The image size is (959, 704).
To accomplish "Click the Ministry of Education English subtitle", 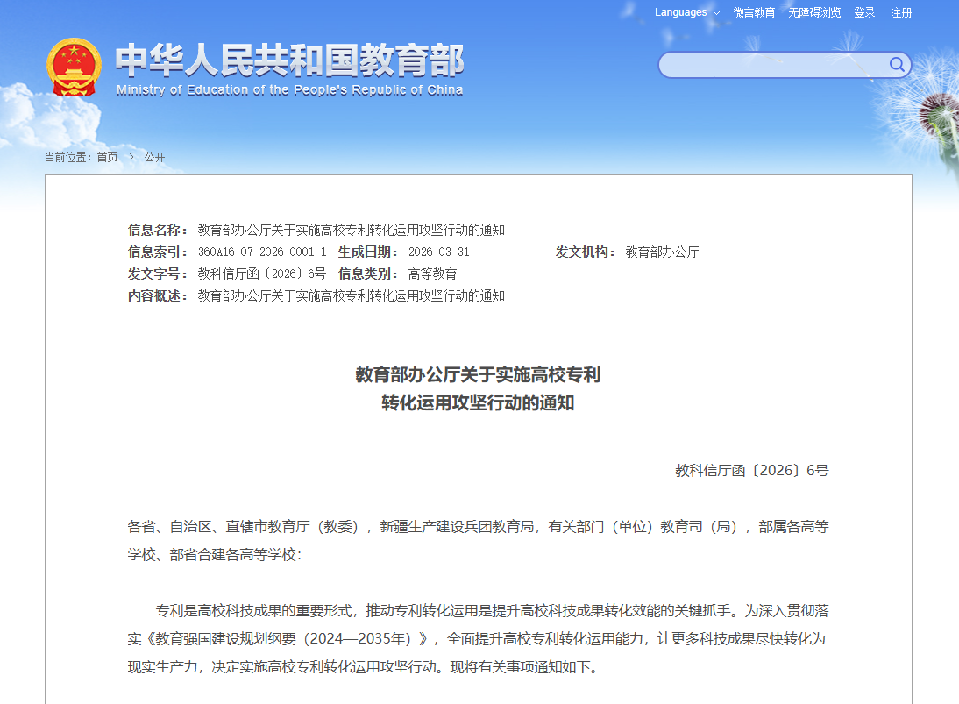I will [x=289, y=90].
